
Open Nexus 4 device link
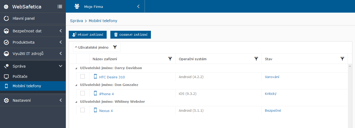click(x=106, y=111)
